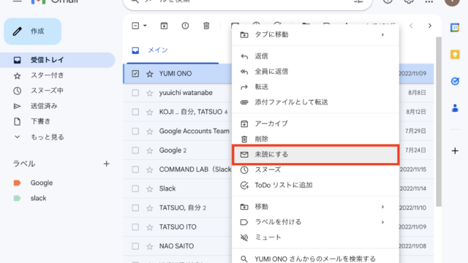Go to the next page of emails

point(430,26)
